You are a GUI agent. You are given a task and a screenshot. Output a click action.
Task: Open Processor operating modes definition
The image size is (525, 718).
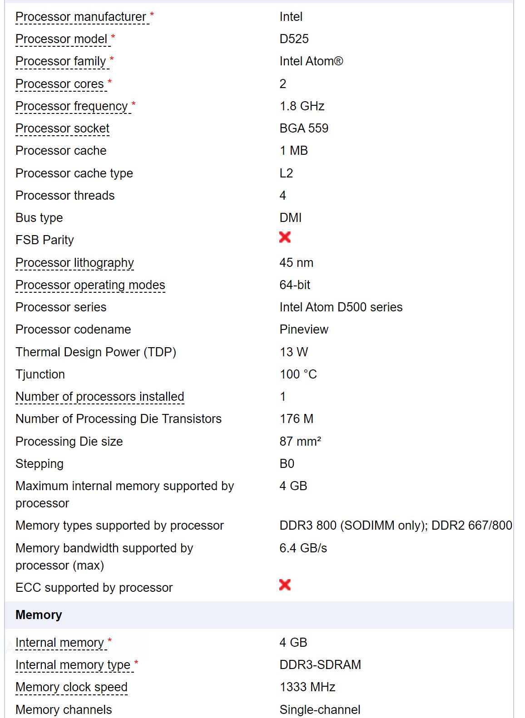click(x=90, y=285)
